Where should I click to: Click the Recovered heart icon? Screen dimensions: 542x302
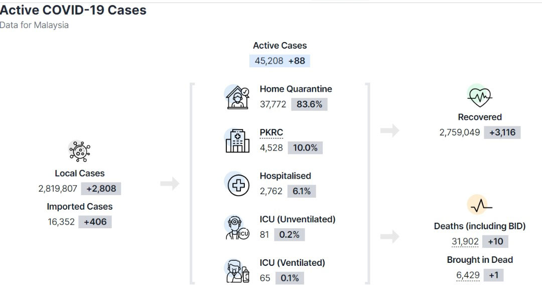[x=479, y=96]
